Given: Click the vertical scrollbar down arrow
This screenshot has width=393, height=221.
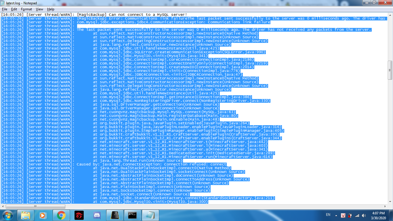Looking at the screenshot, I should (390, 201).
